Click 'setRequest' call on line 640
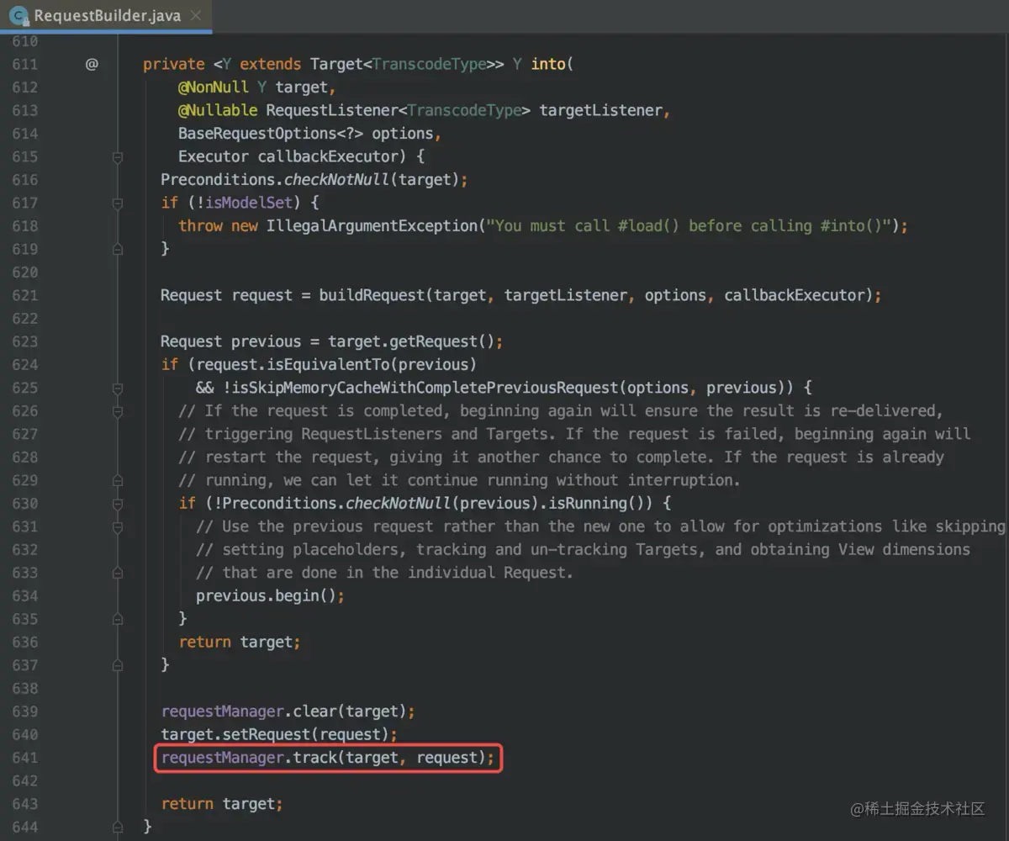The width and height of the screenshot is (1009, 841). point(267,734)
